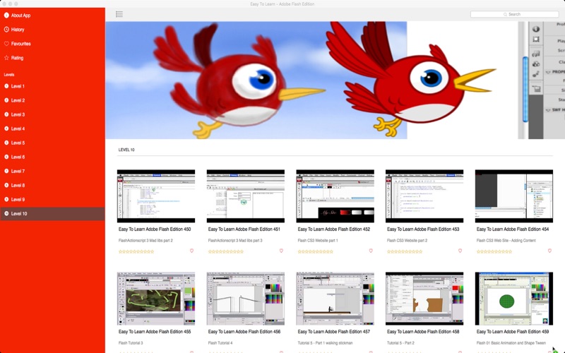
Task: Open thumbnail for Edition 455 video
Action: [156, 299]
